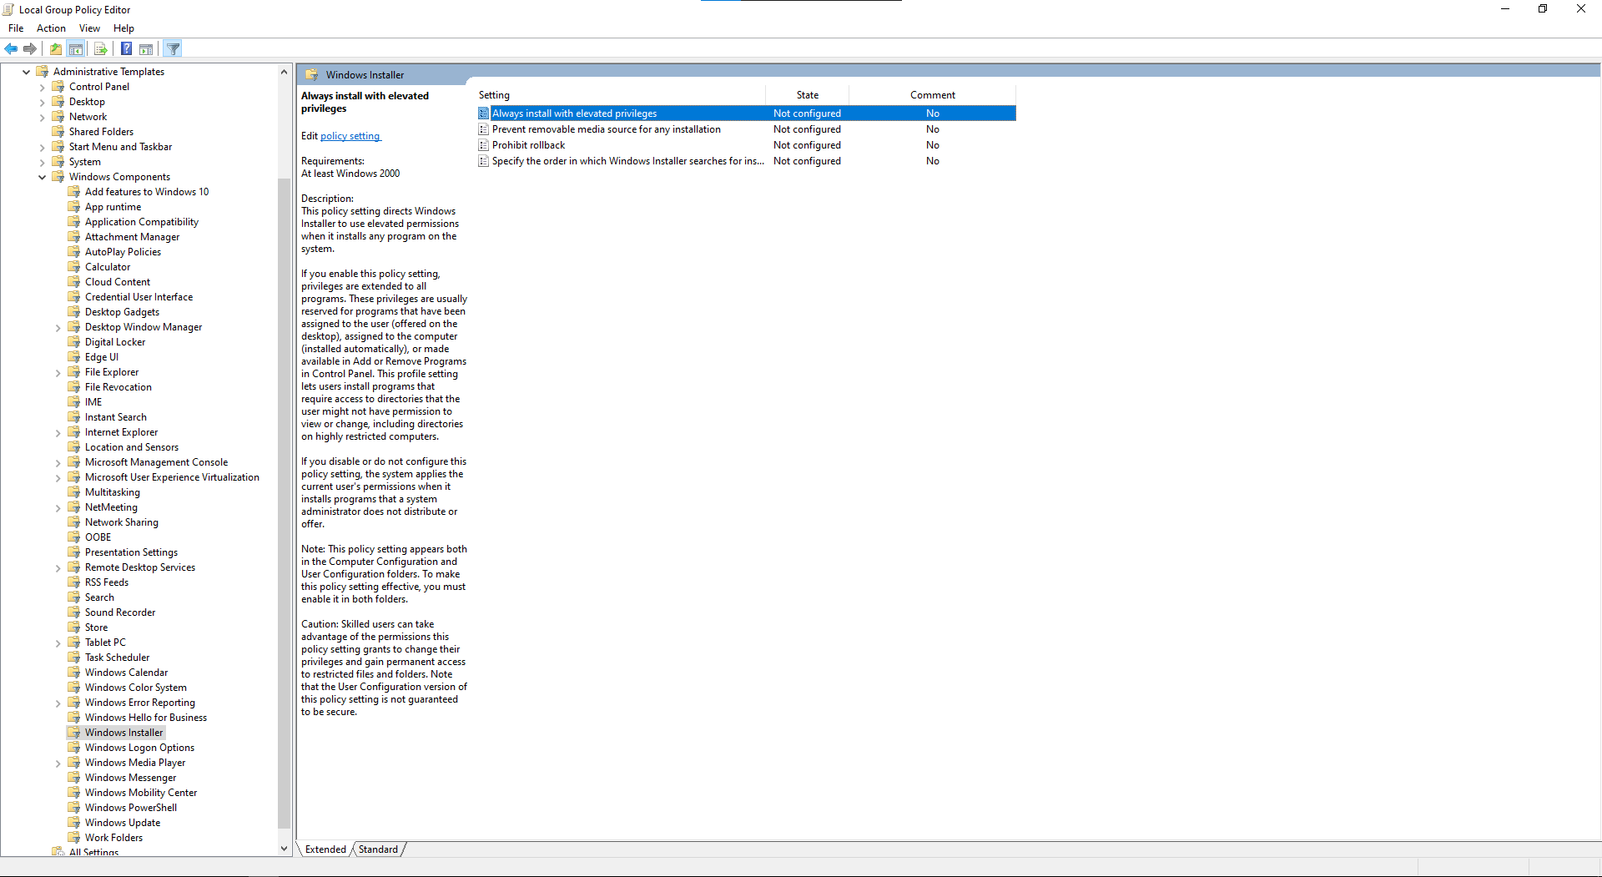Image resolution: width=1602 pixels, height=877 pixels.
Task: Collapse the Windows Components node
Action: tap(43, 177)
